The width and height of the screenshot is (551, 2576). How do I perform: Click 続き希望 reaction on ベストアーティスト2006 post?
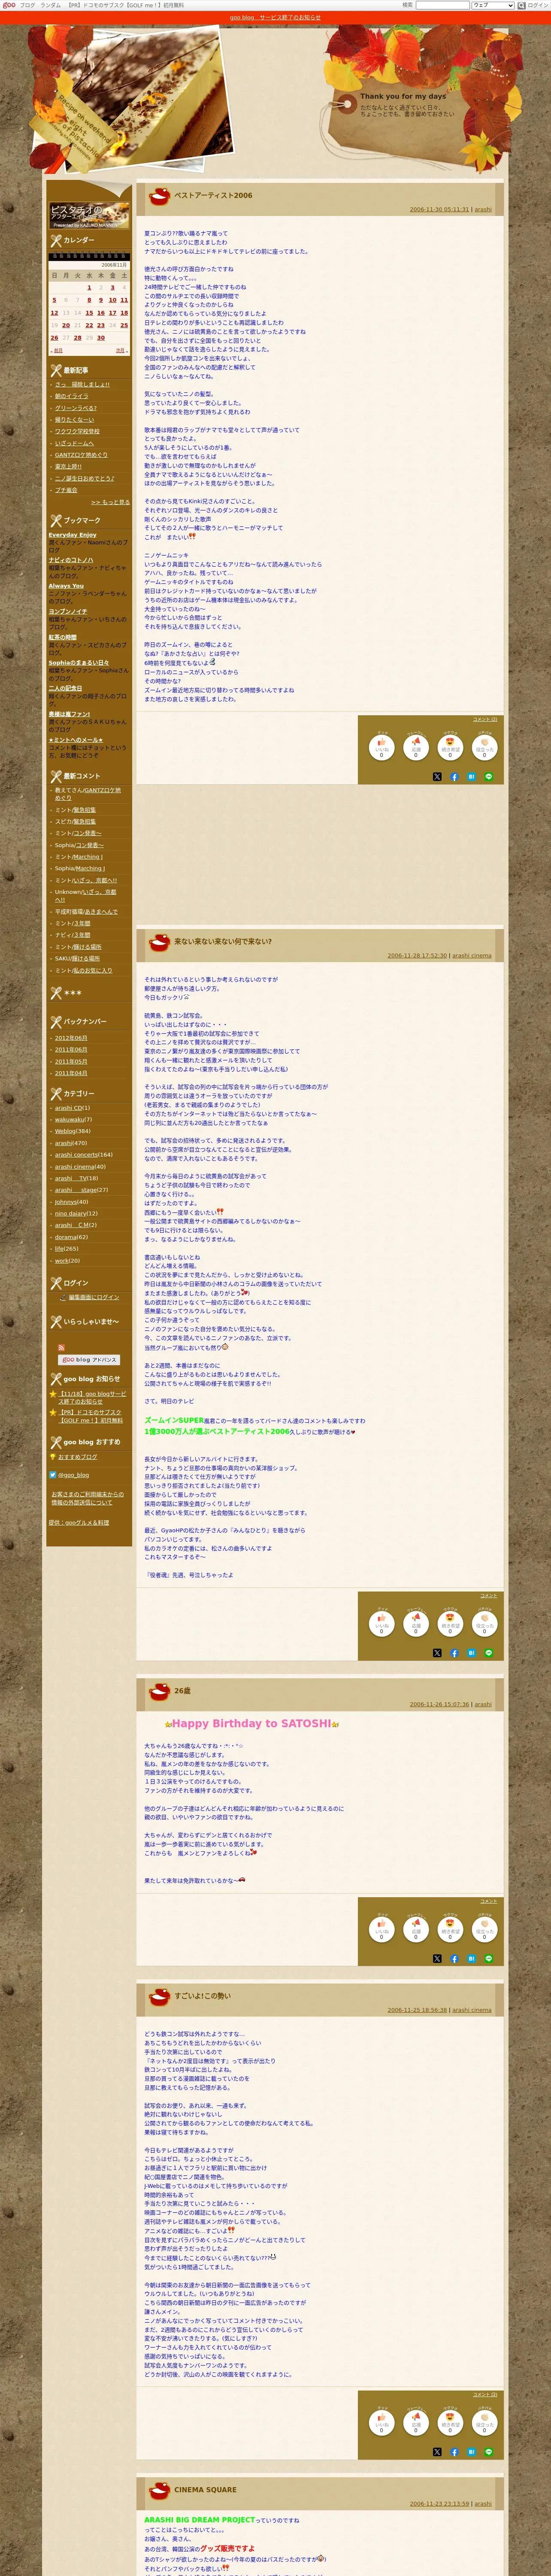pyautogui.click(x=450, y=747)
